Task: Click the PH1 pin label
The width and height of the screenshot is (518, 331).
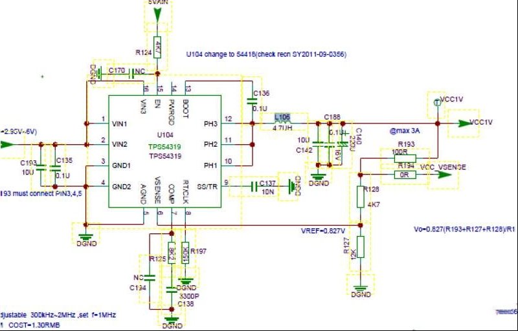Action: pos(210,165)
